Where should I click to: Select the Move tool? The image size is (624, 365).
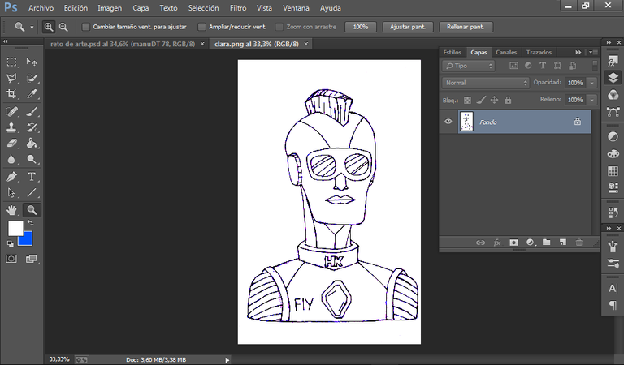(32, 62)
